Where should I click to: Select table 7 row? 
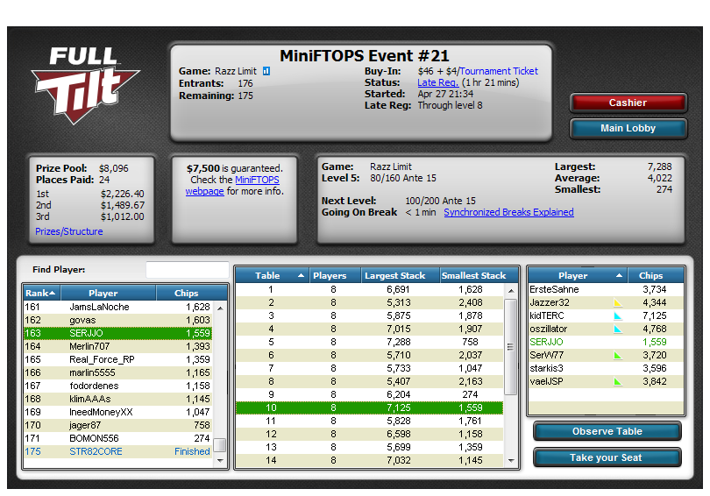pyautogui.click(x=370, y=368)
